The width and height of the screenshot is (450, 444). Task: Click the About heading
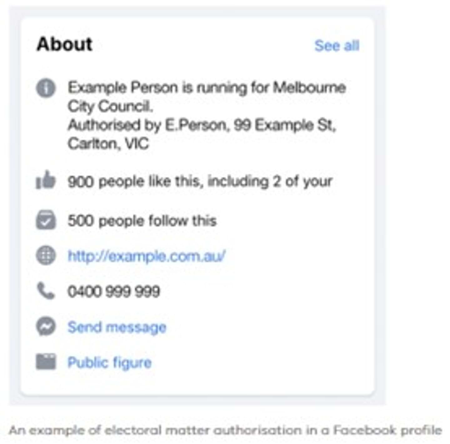click(64, 44)
